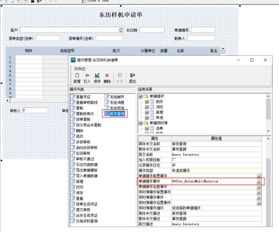Select 价格资料查询 in the operation list
Screen dimensions: 279x232
(x=86, y=221)
